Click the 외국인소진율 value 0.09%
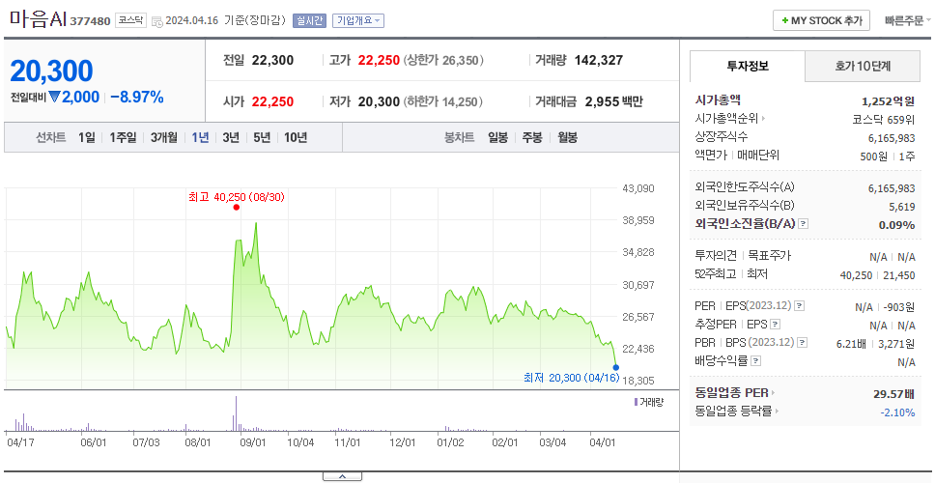Screen dimensions: 935x483 [x=896, y=225]
